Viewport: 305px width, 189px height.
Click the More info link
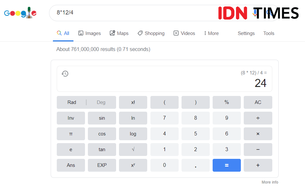(x=270, y=182)
